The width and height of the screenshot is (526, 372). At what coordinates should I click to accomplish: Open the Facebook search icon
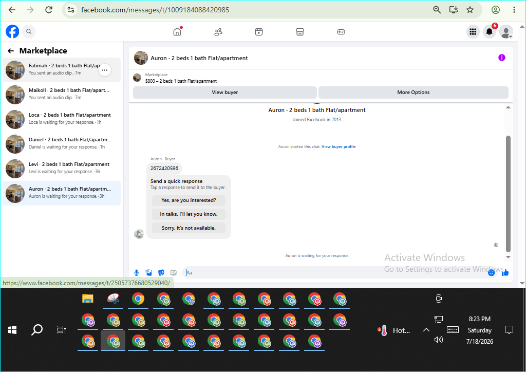pyautogui.click(x=29, y=31)
